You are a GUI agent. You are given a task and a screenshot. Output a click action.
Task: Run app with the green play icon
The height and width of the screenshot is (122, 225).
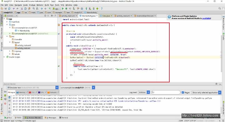(x=63, y=9)
